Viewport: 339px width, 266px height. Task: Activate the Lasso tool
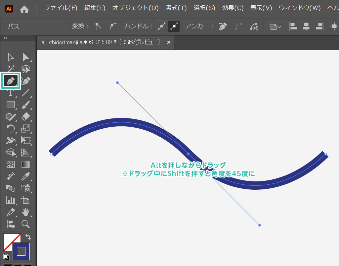click(26, 69)
